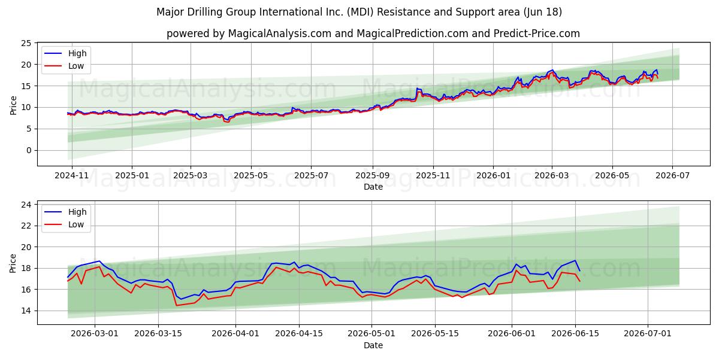Click the 'Price' y-axis label of the top chart

point(13,105)
